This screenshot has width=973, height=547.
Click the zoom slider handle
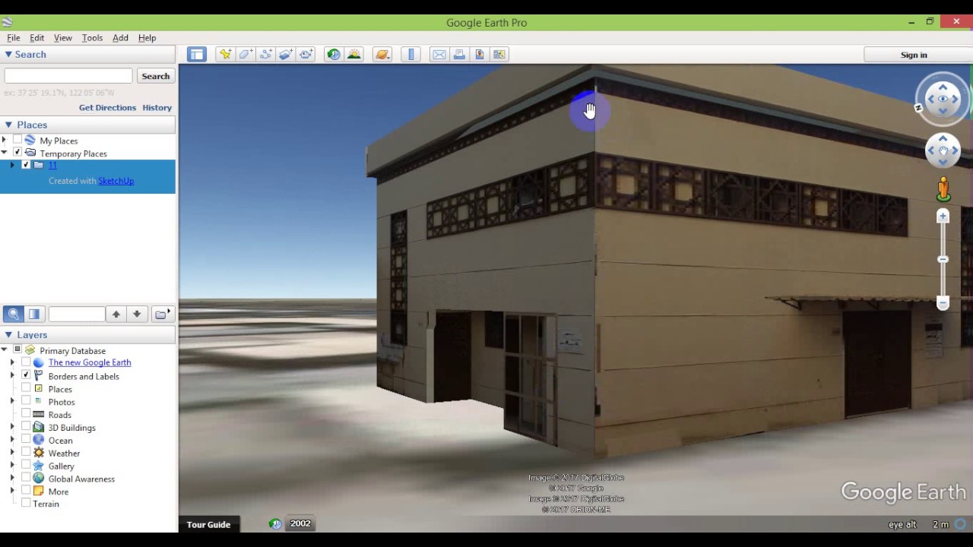pos(943,260)
